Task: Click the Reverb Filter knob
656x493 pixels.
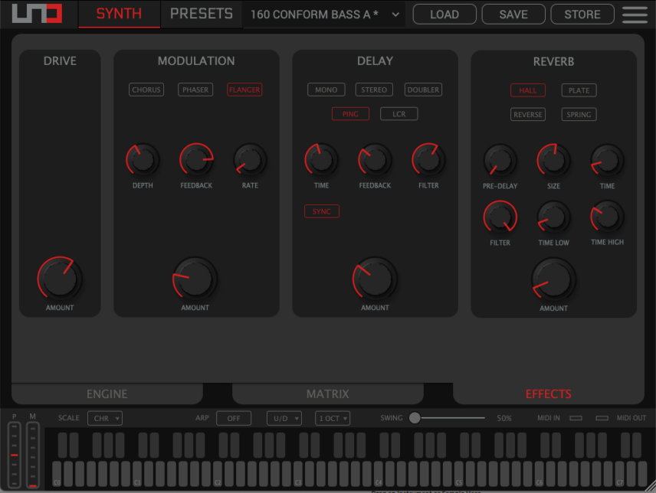Action: pyautogui.click(x=500, y=217)
